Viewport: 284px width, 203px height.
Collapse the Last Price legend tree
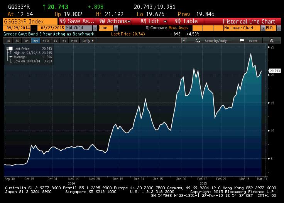coord(8,49)
